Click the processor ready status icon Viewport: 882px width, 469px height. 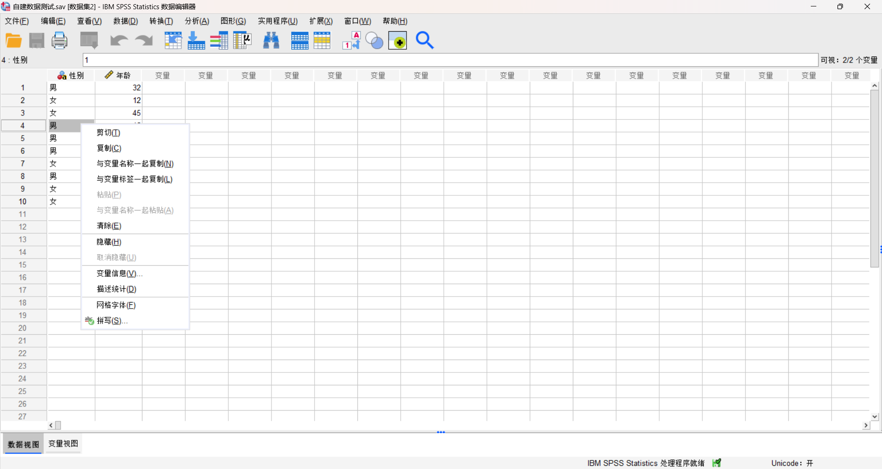[x=717, y=463]
